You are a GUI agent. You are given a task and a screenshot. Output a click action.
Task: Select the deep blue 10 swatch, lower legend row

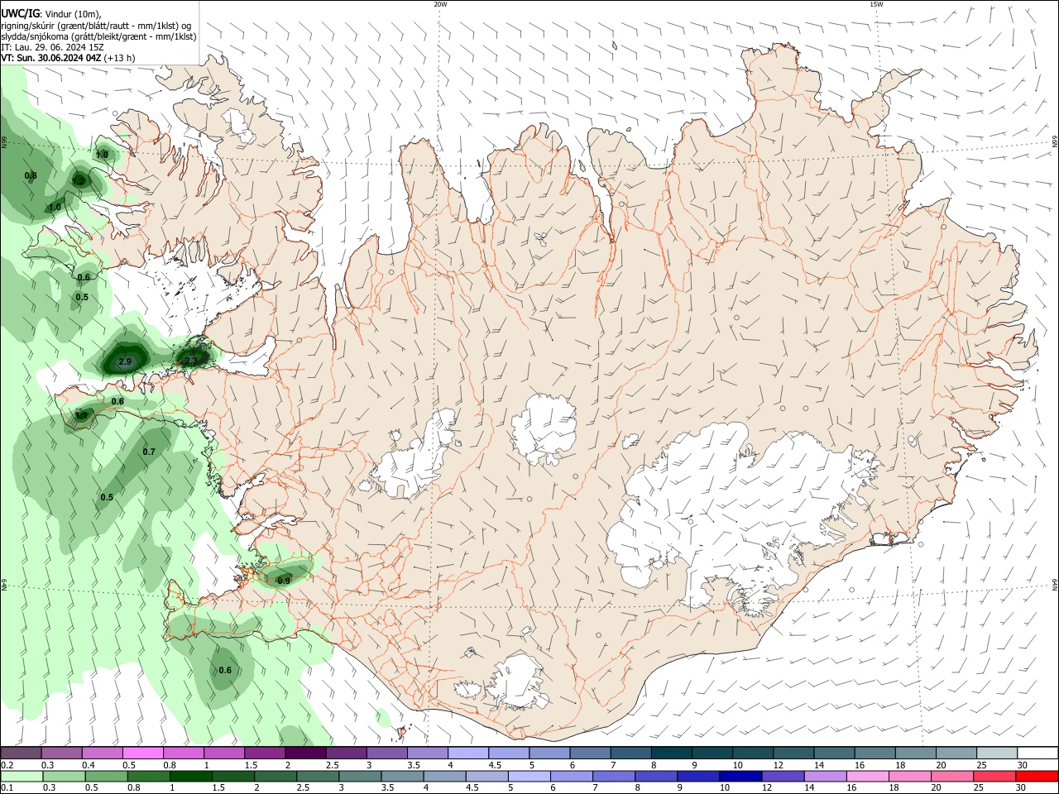740,777
